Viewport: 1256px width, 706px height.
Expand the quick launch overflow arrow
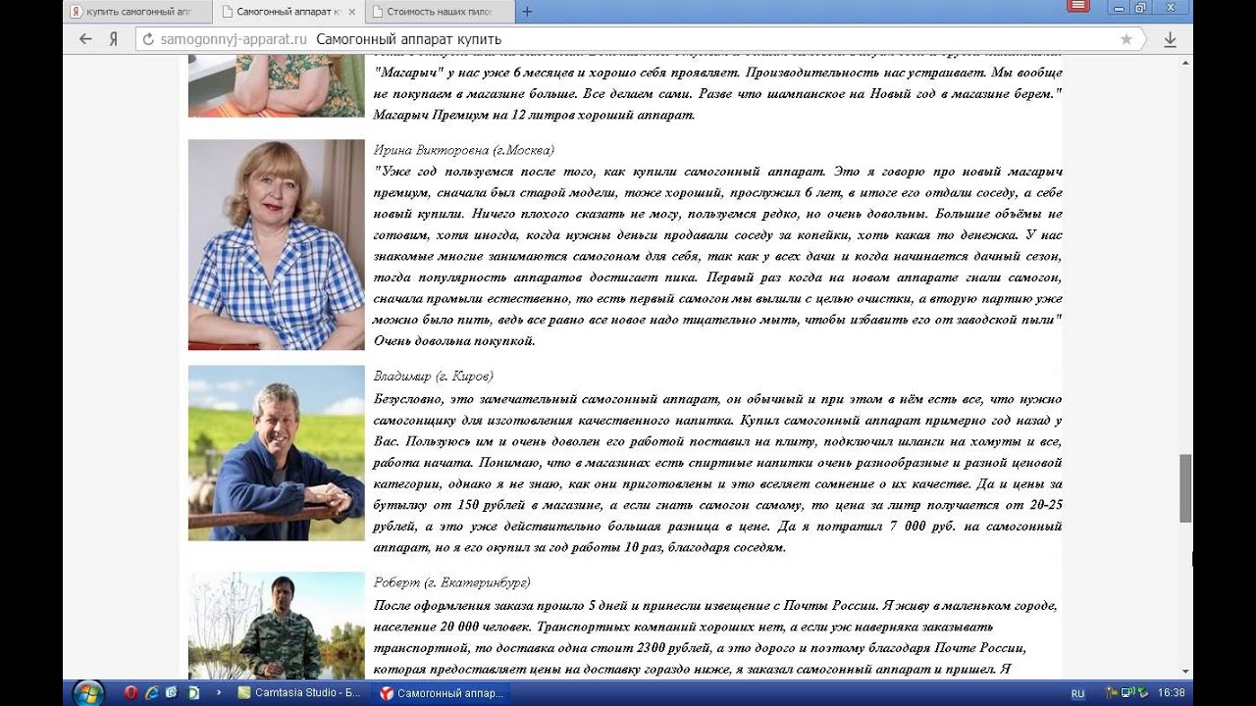219,692
